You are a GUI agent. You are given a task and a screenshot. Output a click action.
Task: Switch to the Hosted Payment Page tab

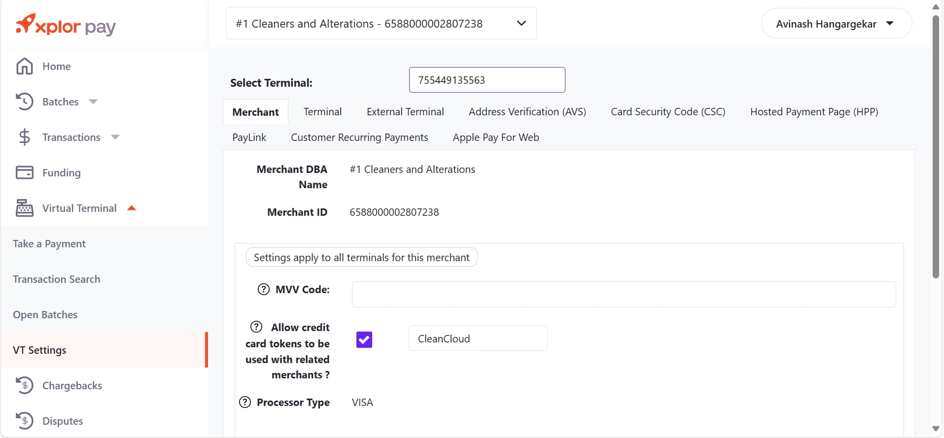point(814,112)
